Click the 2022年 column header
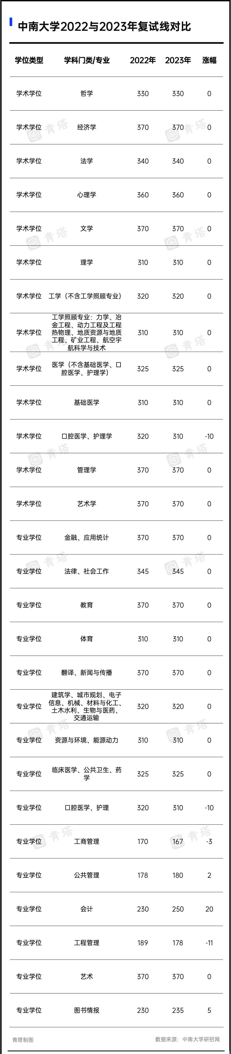231x1054 pixels. (x=143, y=60)
